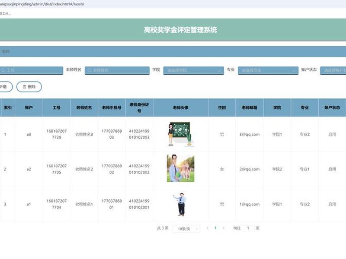Click name cell 老师姓名2

pyautogui.click(x=84, y=169)
